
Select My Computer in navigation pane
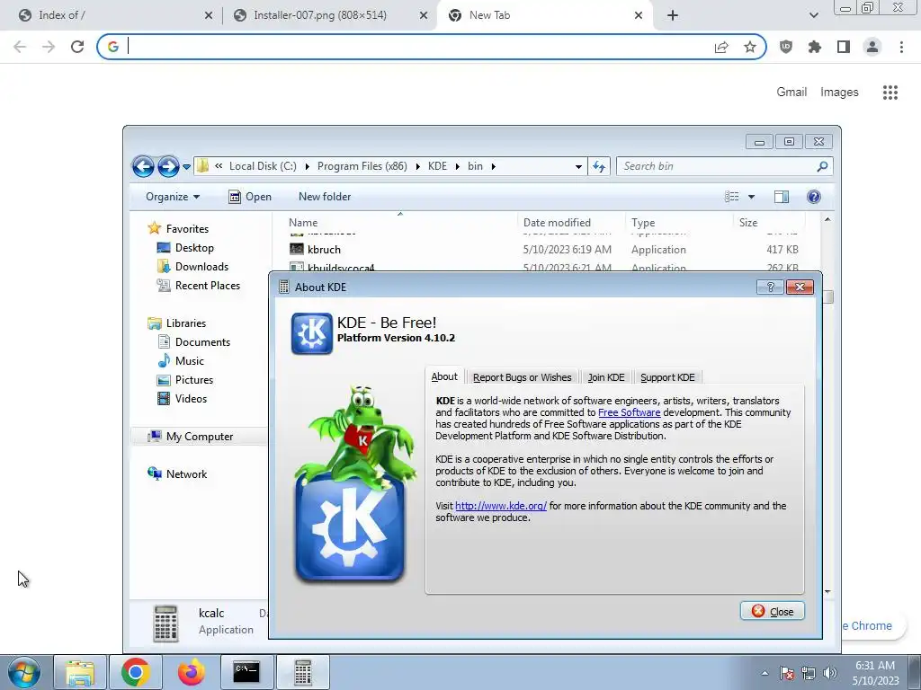[x=199, y=437]
